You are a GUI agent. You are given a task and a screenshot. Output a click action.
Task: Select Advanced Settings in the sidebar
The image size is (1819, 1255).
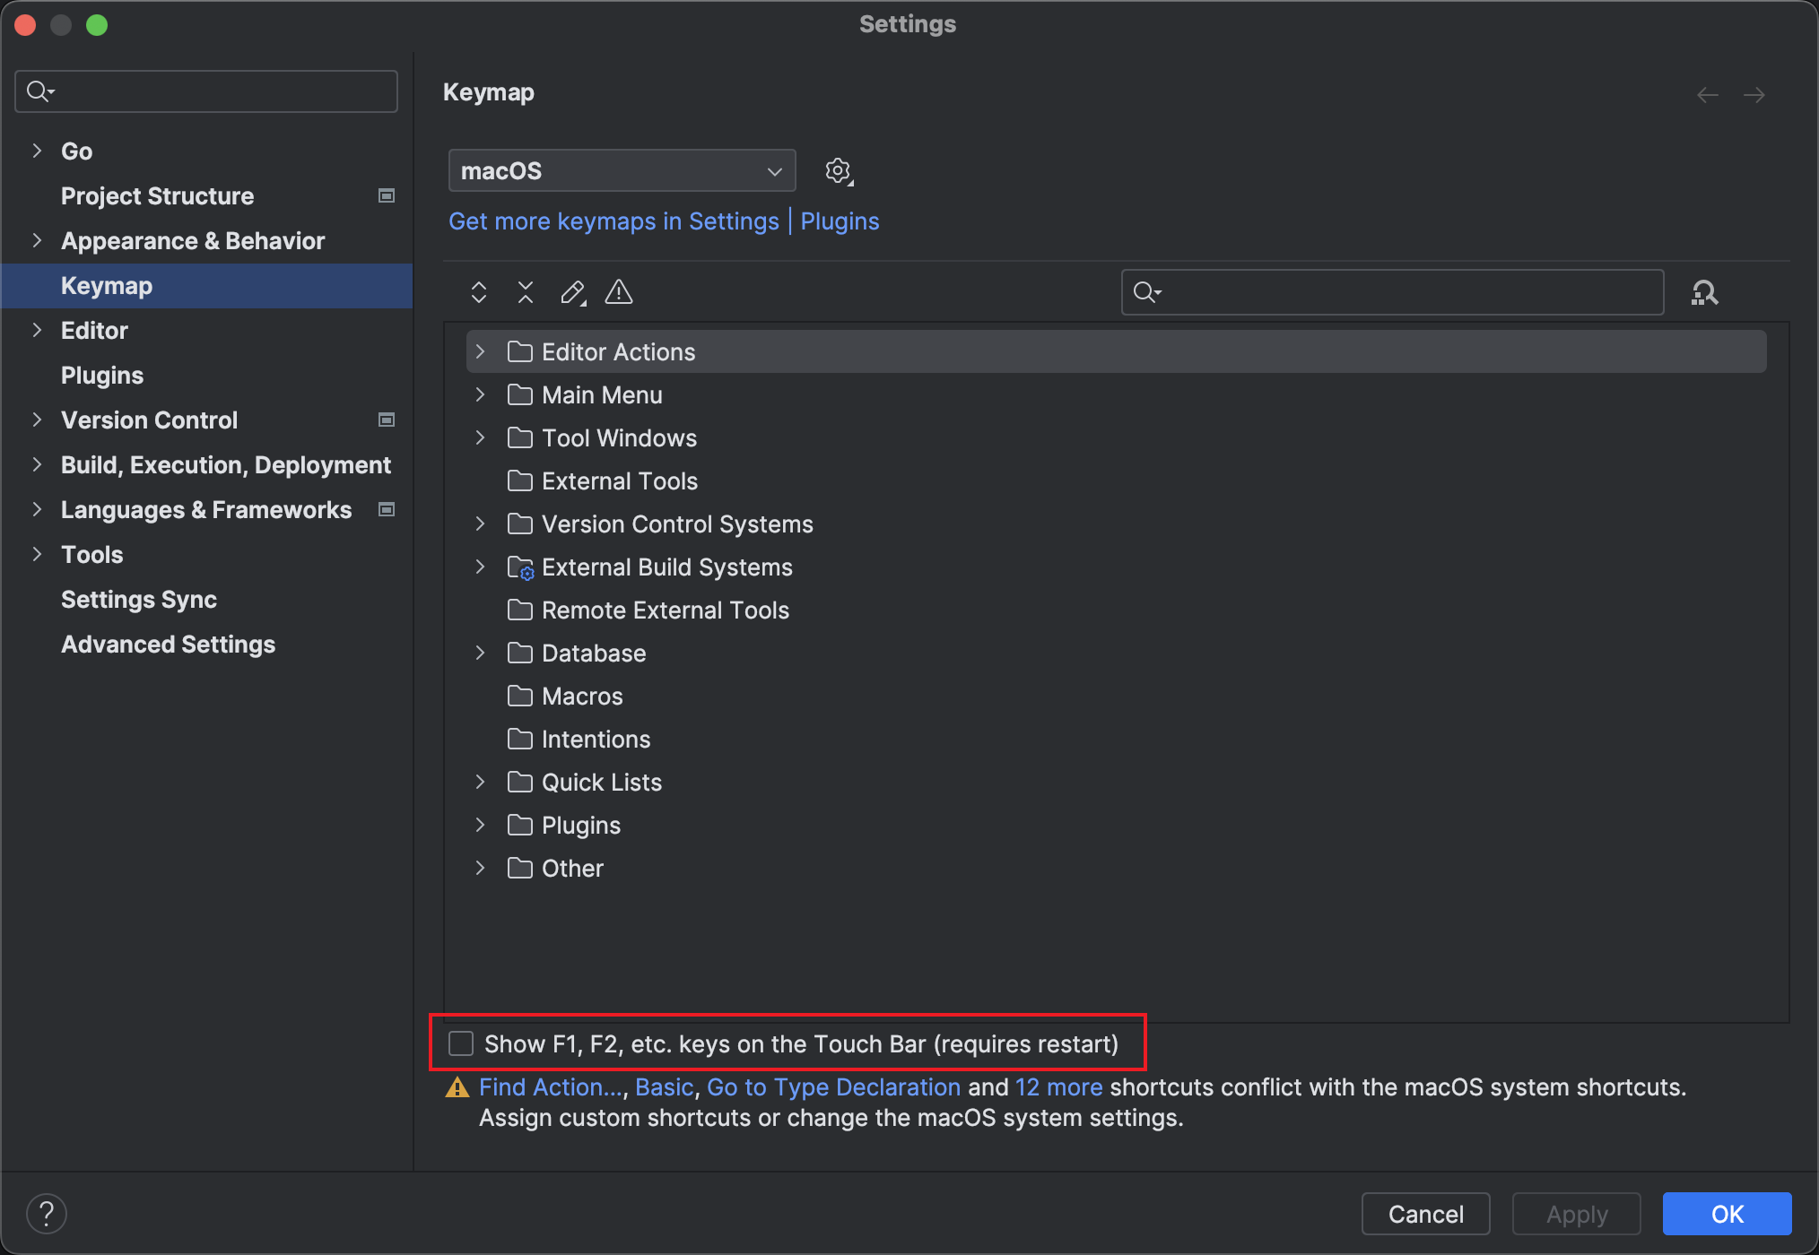(168, 645)
